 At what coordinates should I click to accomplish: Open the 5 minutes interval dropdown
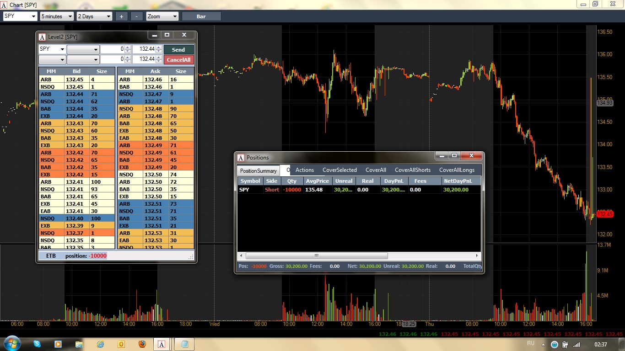[57, 16]
